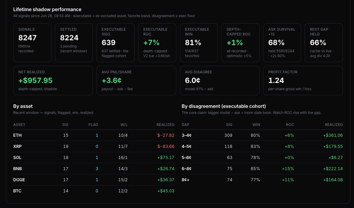Click the EXECUTABLE WIN 81% value
This screenshot has height=208, width=354.
pos(193,42)
